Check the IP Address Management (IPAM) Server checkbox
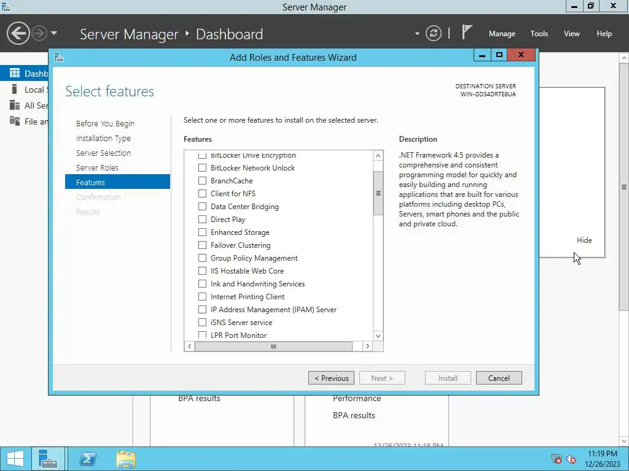629x471 pixels. click(x=203, y=310)
